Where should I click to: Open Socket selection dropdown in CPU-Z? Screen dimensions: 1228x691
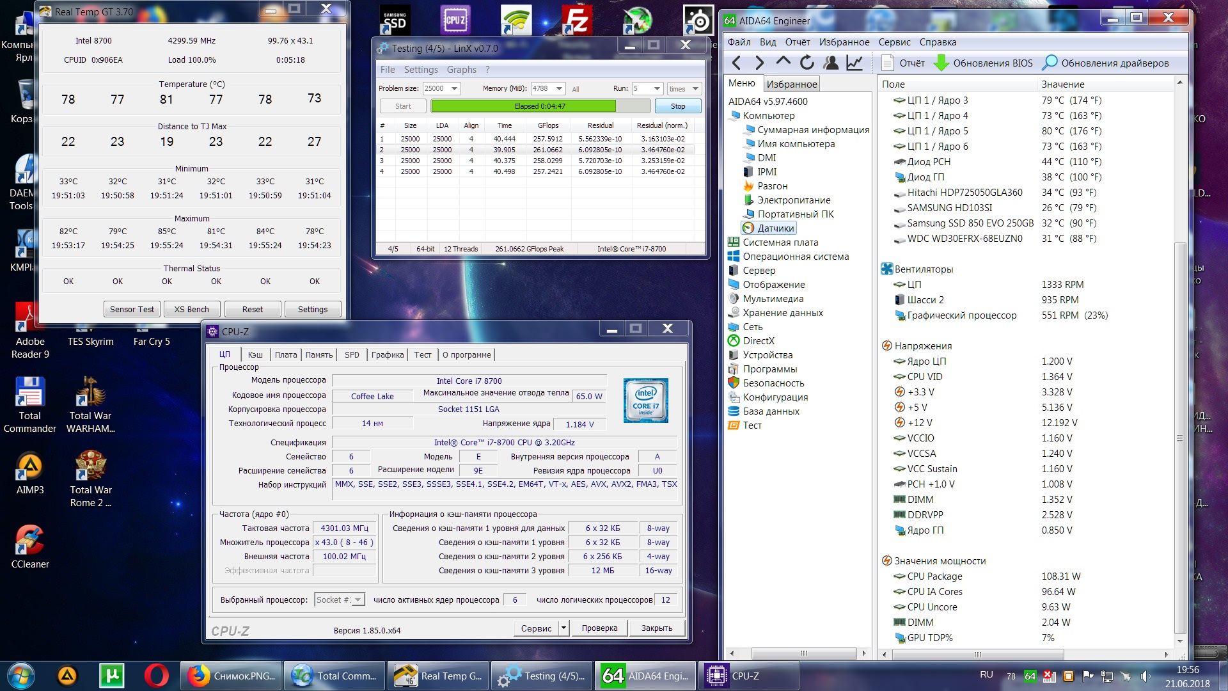[358, 600]
